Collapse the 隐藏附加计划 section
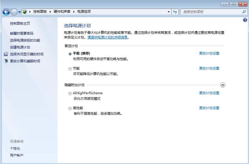249x164 pixels. click(223, 85)
